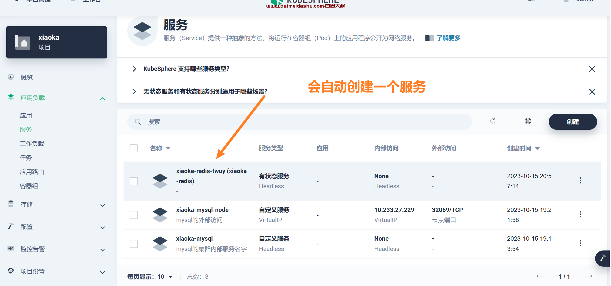
Task: Open the floating toolbox hammer button
Action: point(603,258)
